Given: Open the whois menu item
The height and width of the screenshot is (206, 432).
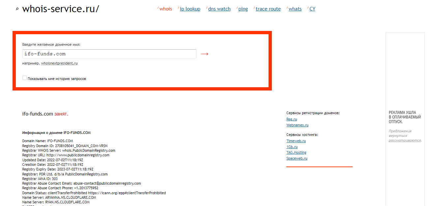Looking at the screenshot, I should (165, 9).
